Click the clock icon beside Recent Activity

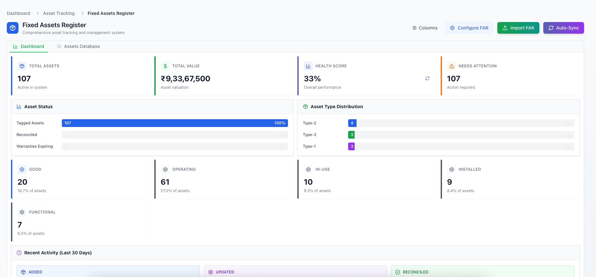pos(19,253)
